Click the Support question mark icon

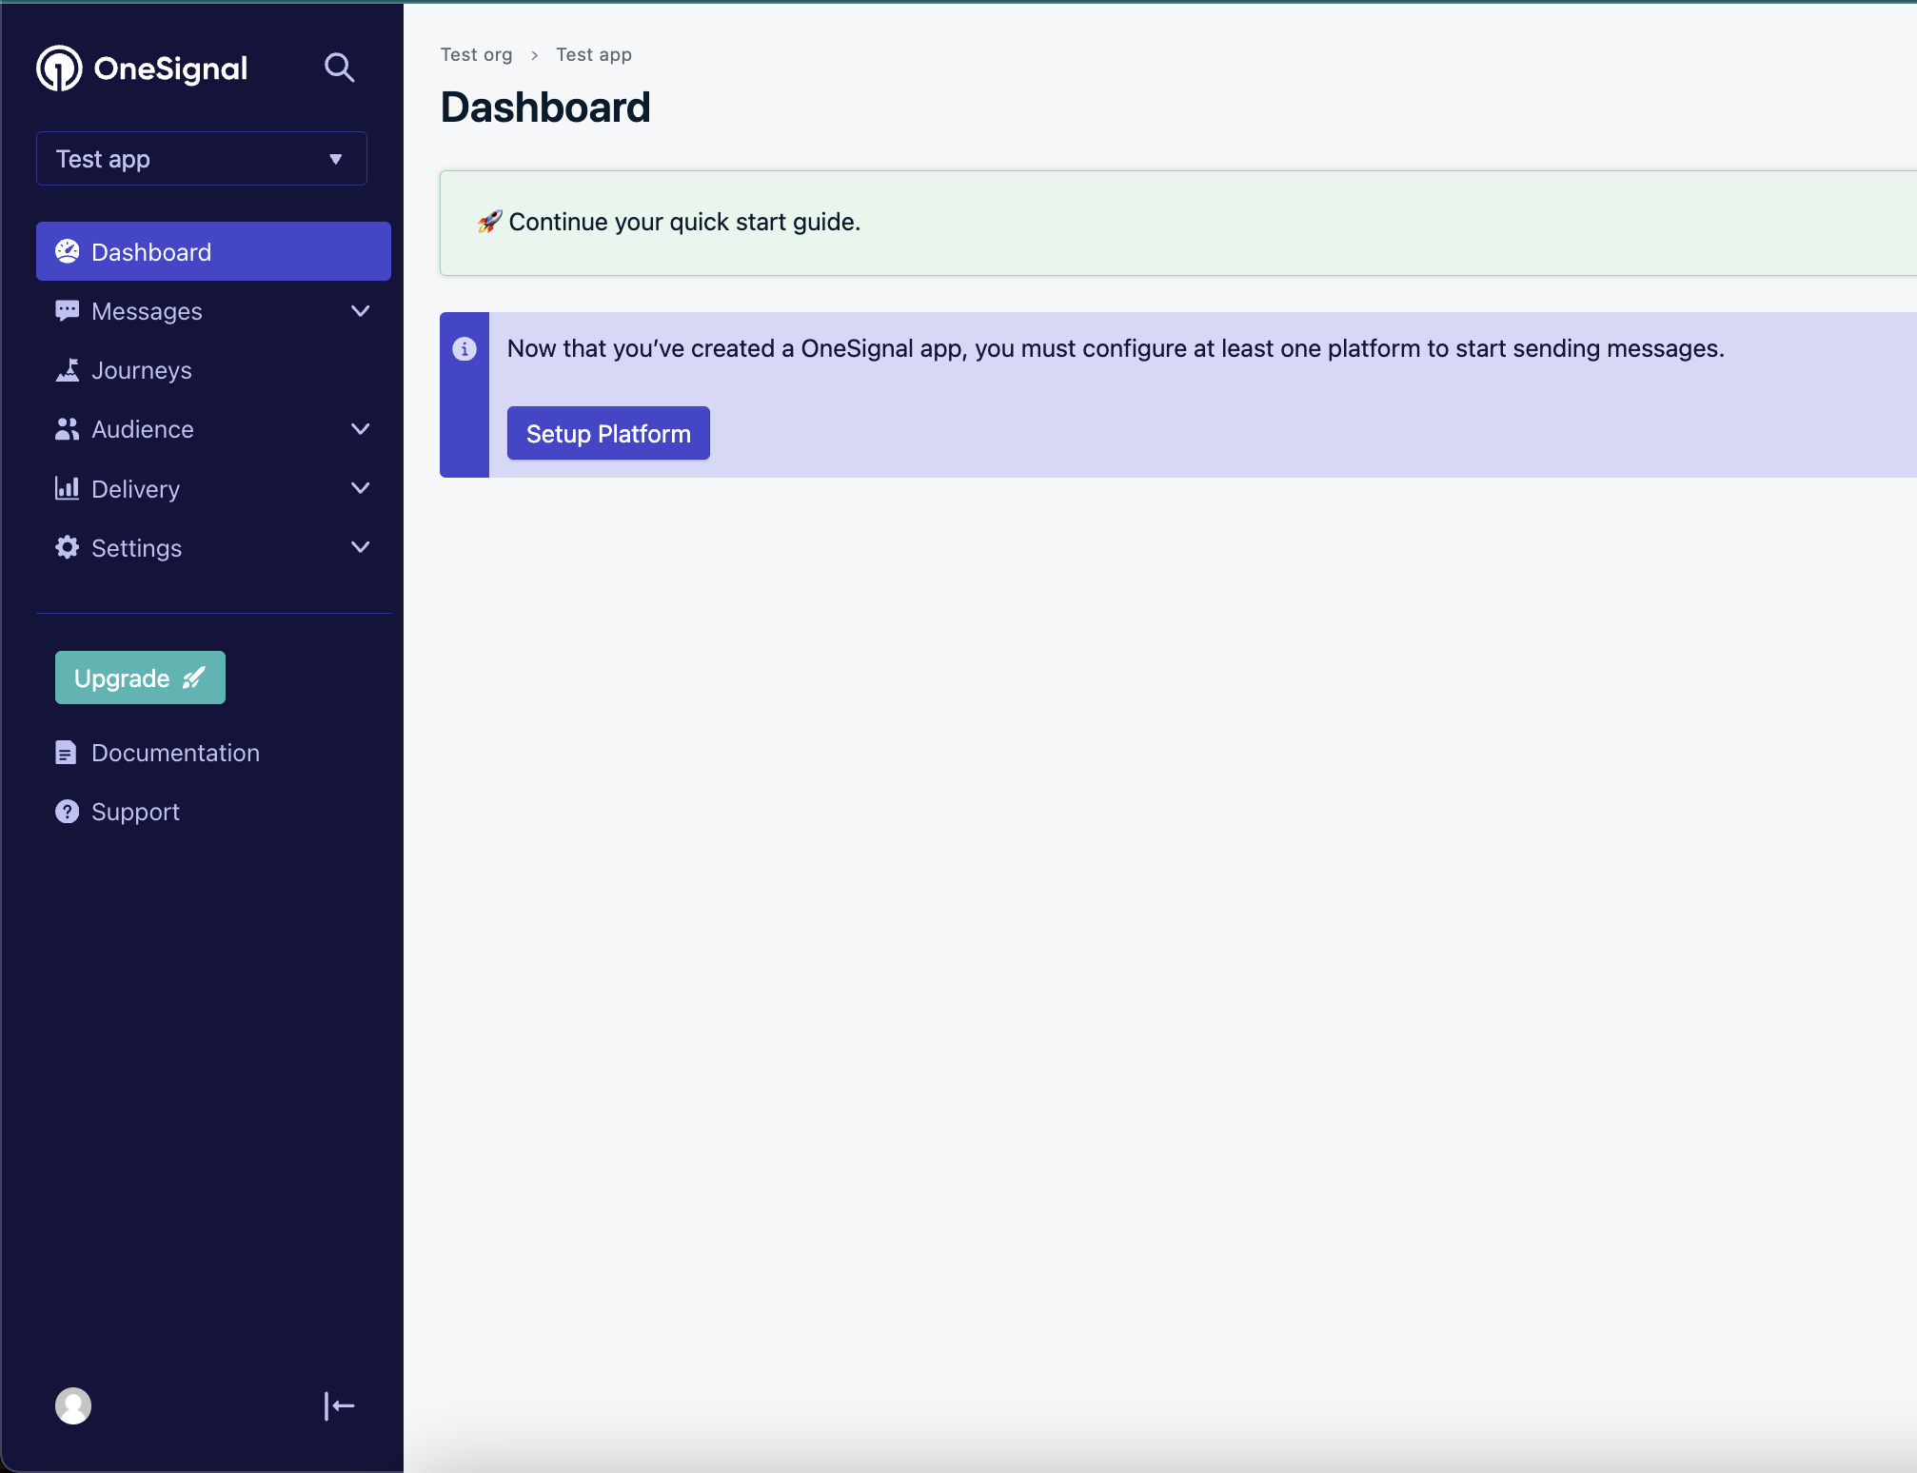click(67, 812)
